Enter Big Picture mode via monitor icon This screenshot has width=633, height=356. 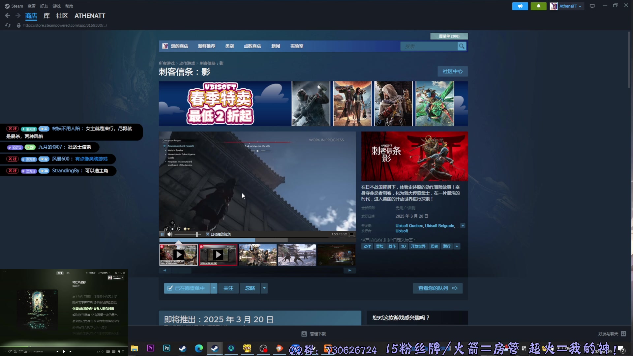pyautogui.click(x=592, y=6)
